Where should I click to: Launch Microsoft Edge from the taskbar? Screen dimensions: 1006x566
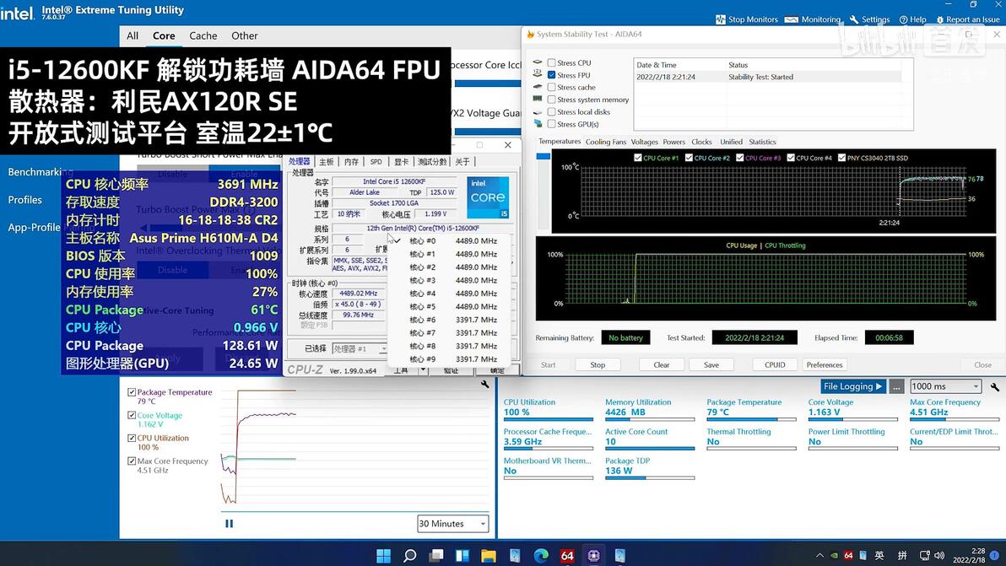point(541,556)
